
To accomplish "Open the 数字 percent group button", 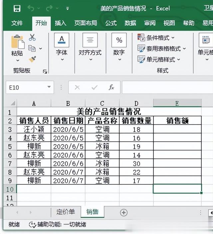I will pos(119,40).
